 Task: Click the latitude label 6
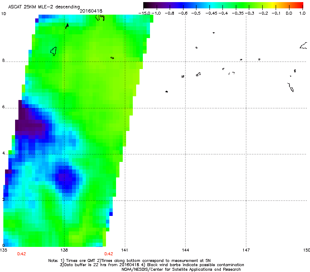[x=3, y=107]
